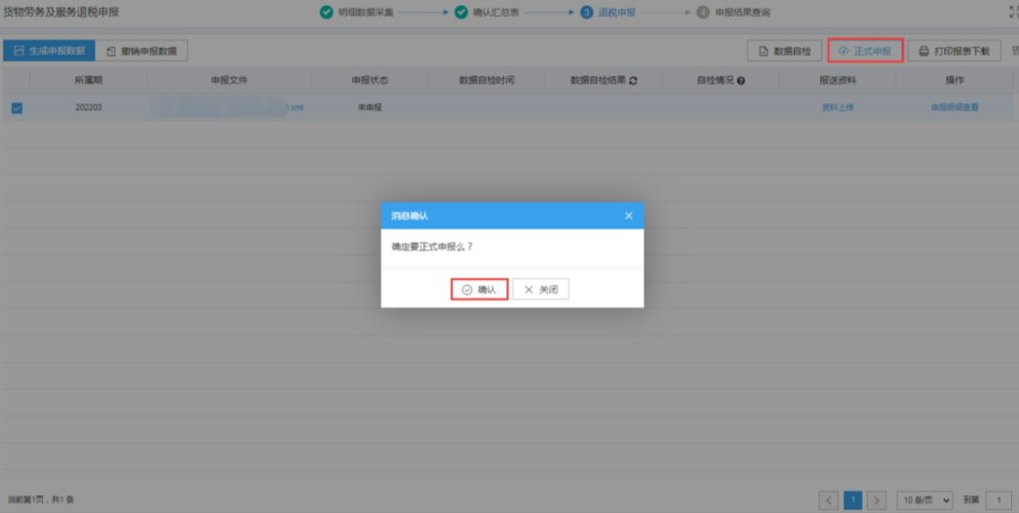Open the 10条/页 page size dropdown
The height and width of the screenshot is (513, 1019).
(923, 500)
